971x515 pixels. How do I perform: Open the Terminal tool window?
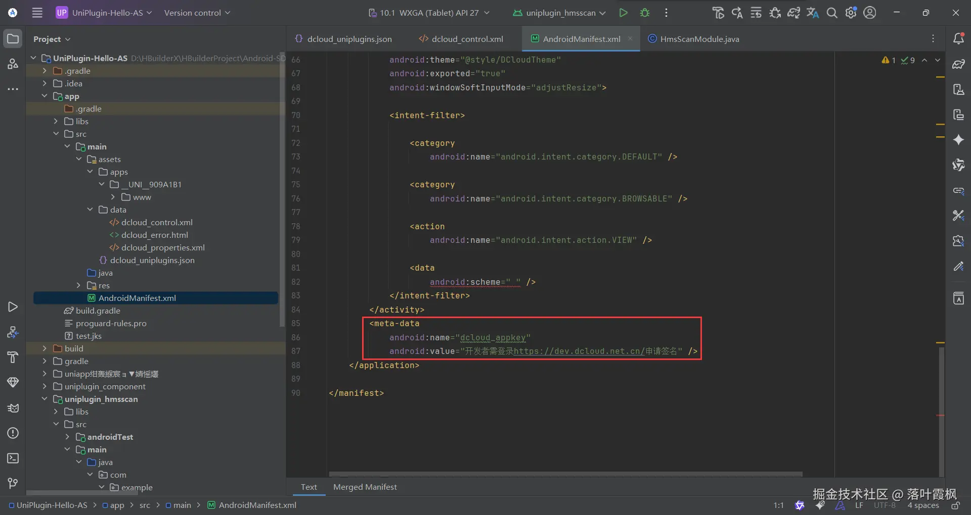click(13, 458)
